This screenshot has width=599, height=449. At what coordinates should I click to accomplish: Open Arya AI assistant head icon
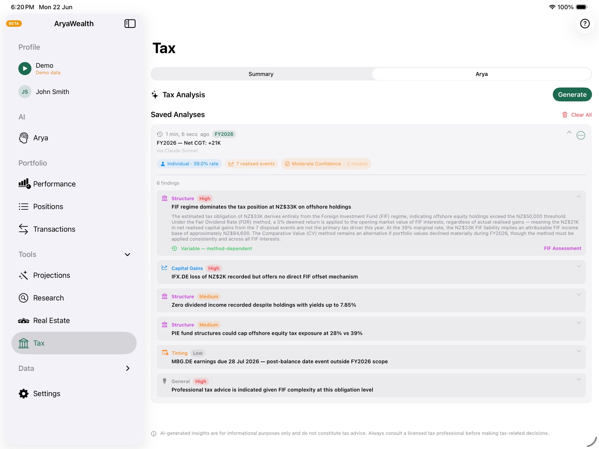[23, 138]
